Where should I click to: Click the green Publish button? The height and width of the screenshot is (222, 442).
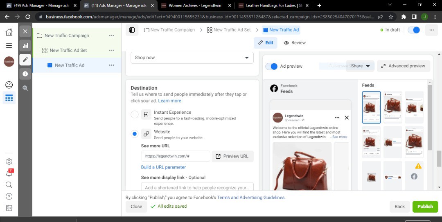pos(425,206)
